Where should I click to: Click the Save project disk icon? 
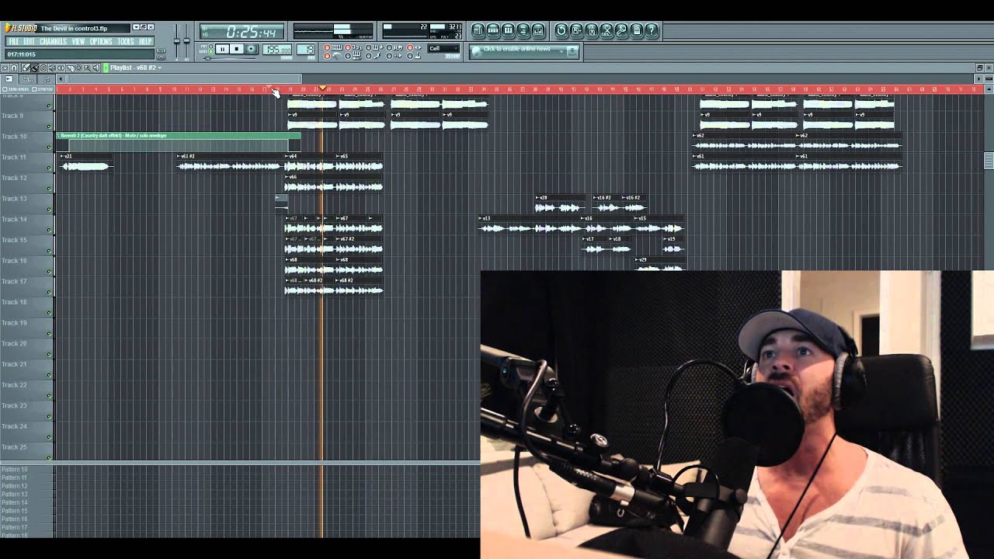(x=576, y=30)
